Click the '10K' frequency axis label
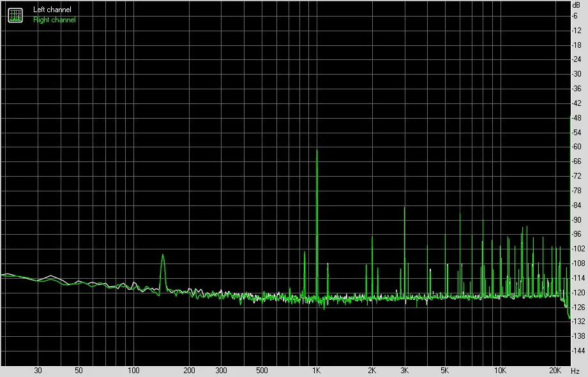Screen dimensions: 588x377 [500, 371]
